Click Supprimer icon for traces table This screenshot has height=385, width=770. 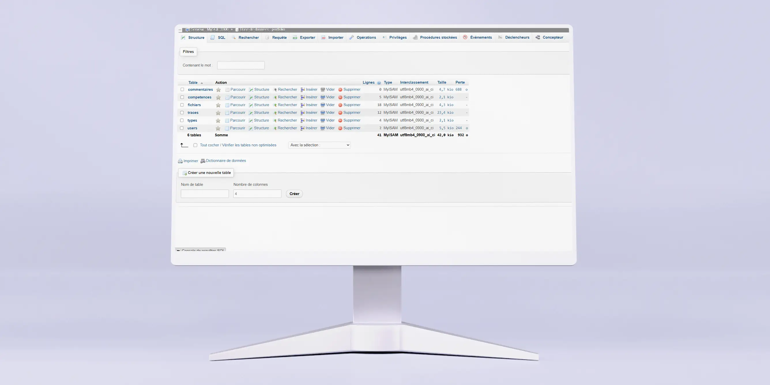click(340, 113)
